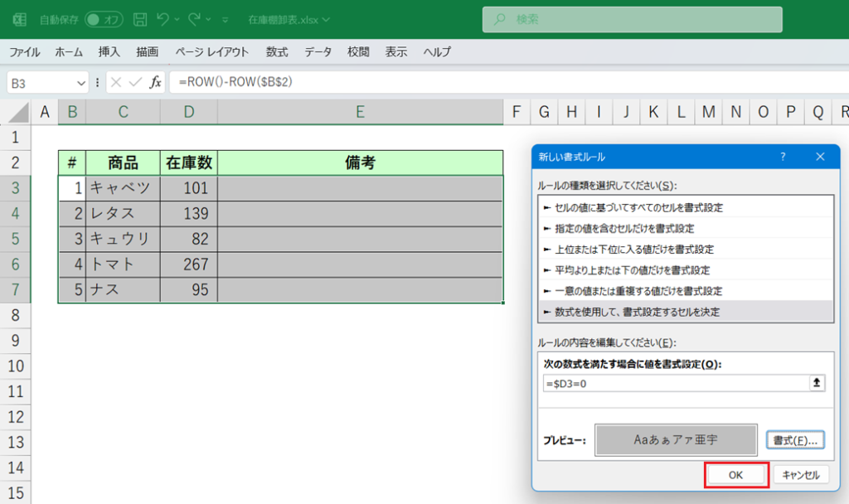Switch to the 挿入 tab

pyautogui.click(x=109, y=52)
